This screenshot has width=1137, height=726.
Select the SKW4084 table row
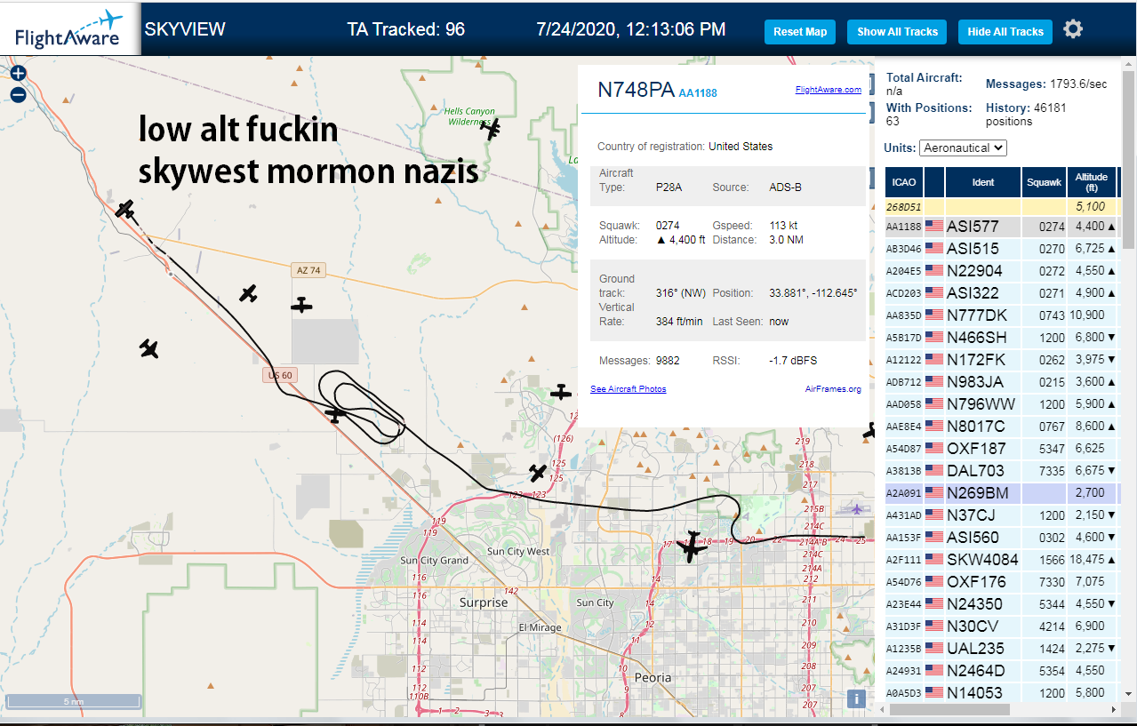tap(1002, 560)
